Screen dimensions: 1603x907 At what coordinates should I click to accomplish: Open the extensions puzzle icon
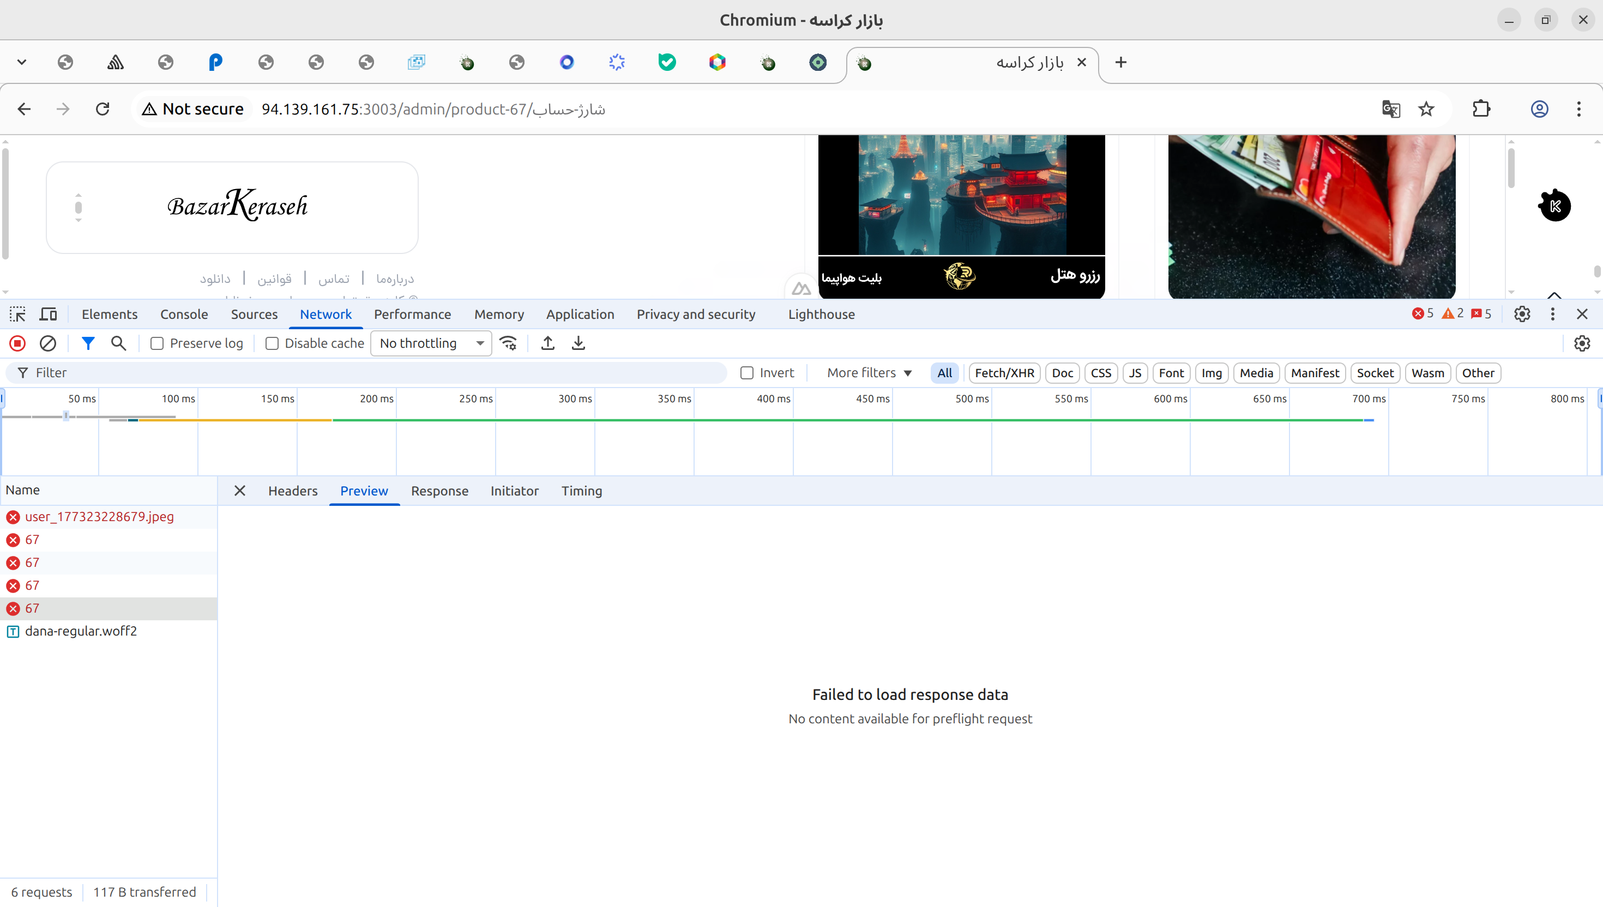point(1481,109)
